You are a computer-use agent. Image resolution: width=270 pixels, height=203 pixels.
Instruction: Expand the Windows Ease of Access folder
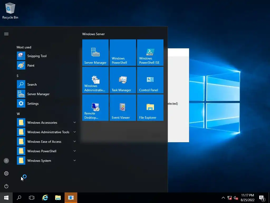click(46, 141)
